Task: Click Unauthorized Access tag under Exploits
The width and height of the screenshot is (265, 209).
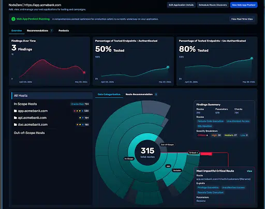Action: click(233, 187)
